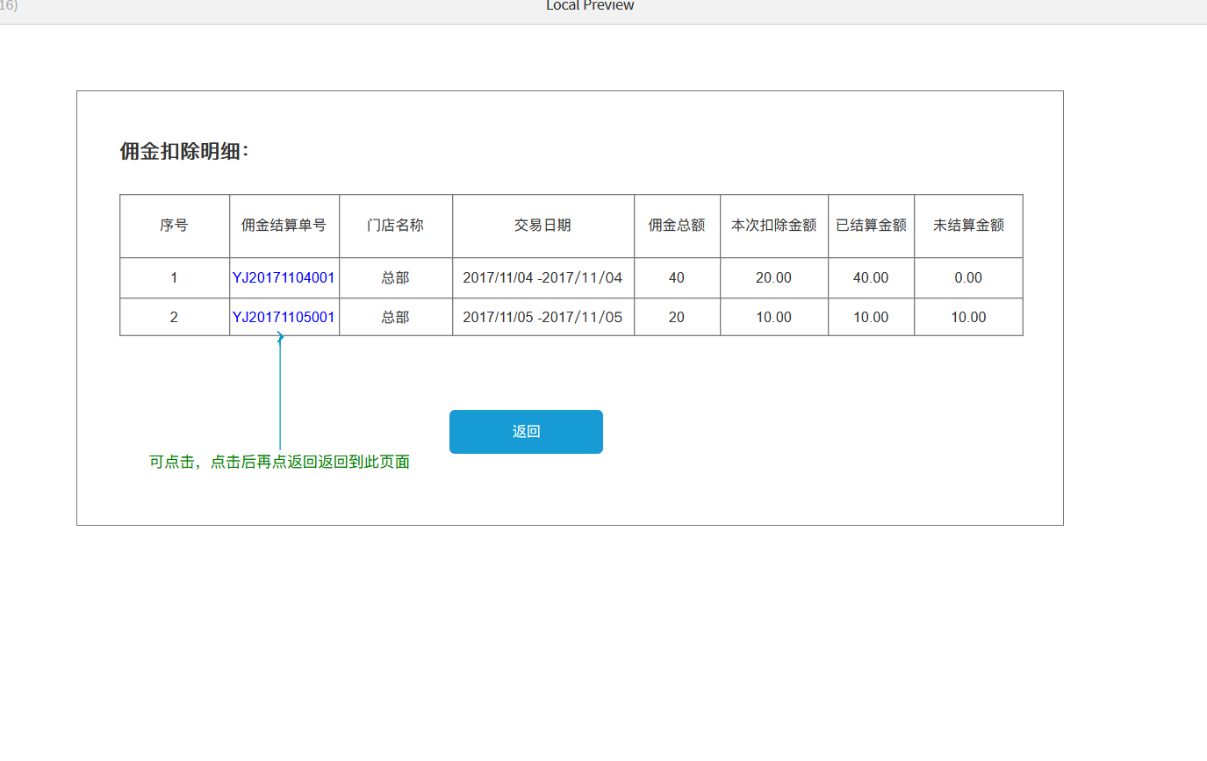Click the 佣金总额 column header

[677, 225]
